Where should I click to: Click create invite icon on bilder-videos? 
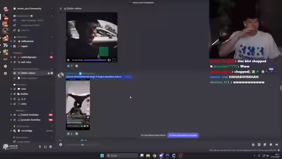click(x=48, y=73)
